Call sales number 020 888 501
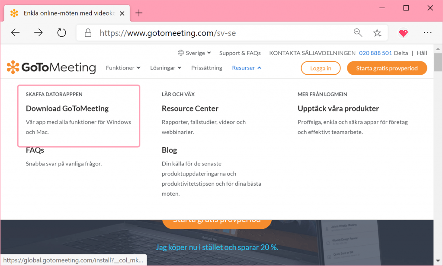The height and width of the screenshot is (266, 443). [x=375, y=53]
